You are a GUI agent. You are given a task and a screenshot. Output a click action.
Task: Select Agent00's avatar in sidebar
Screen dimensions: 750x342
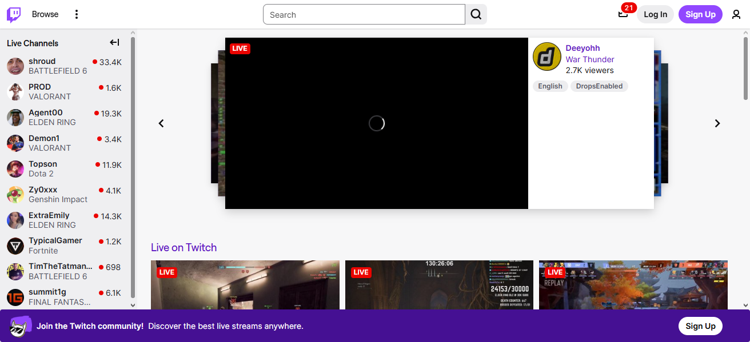[15, 118]
